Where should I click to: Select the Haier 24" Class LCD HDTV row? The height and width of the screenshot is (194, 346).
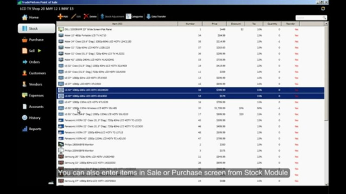(190, 41)
